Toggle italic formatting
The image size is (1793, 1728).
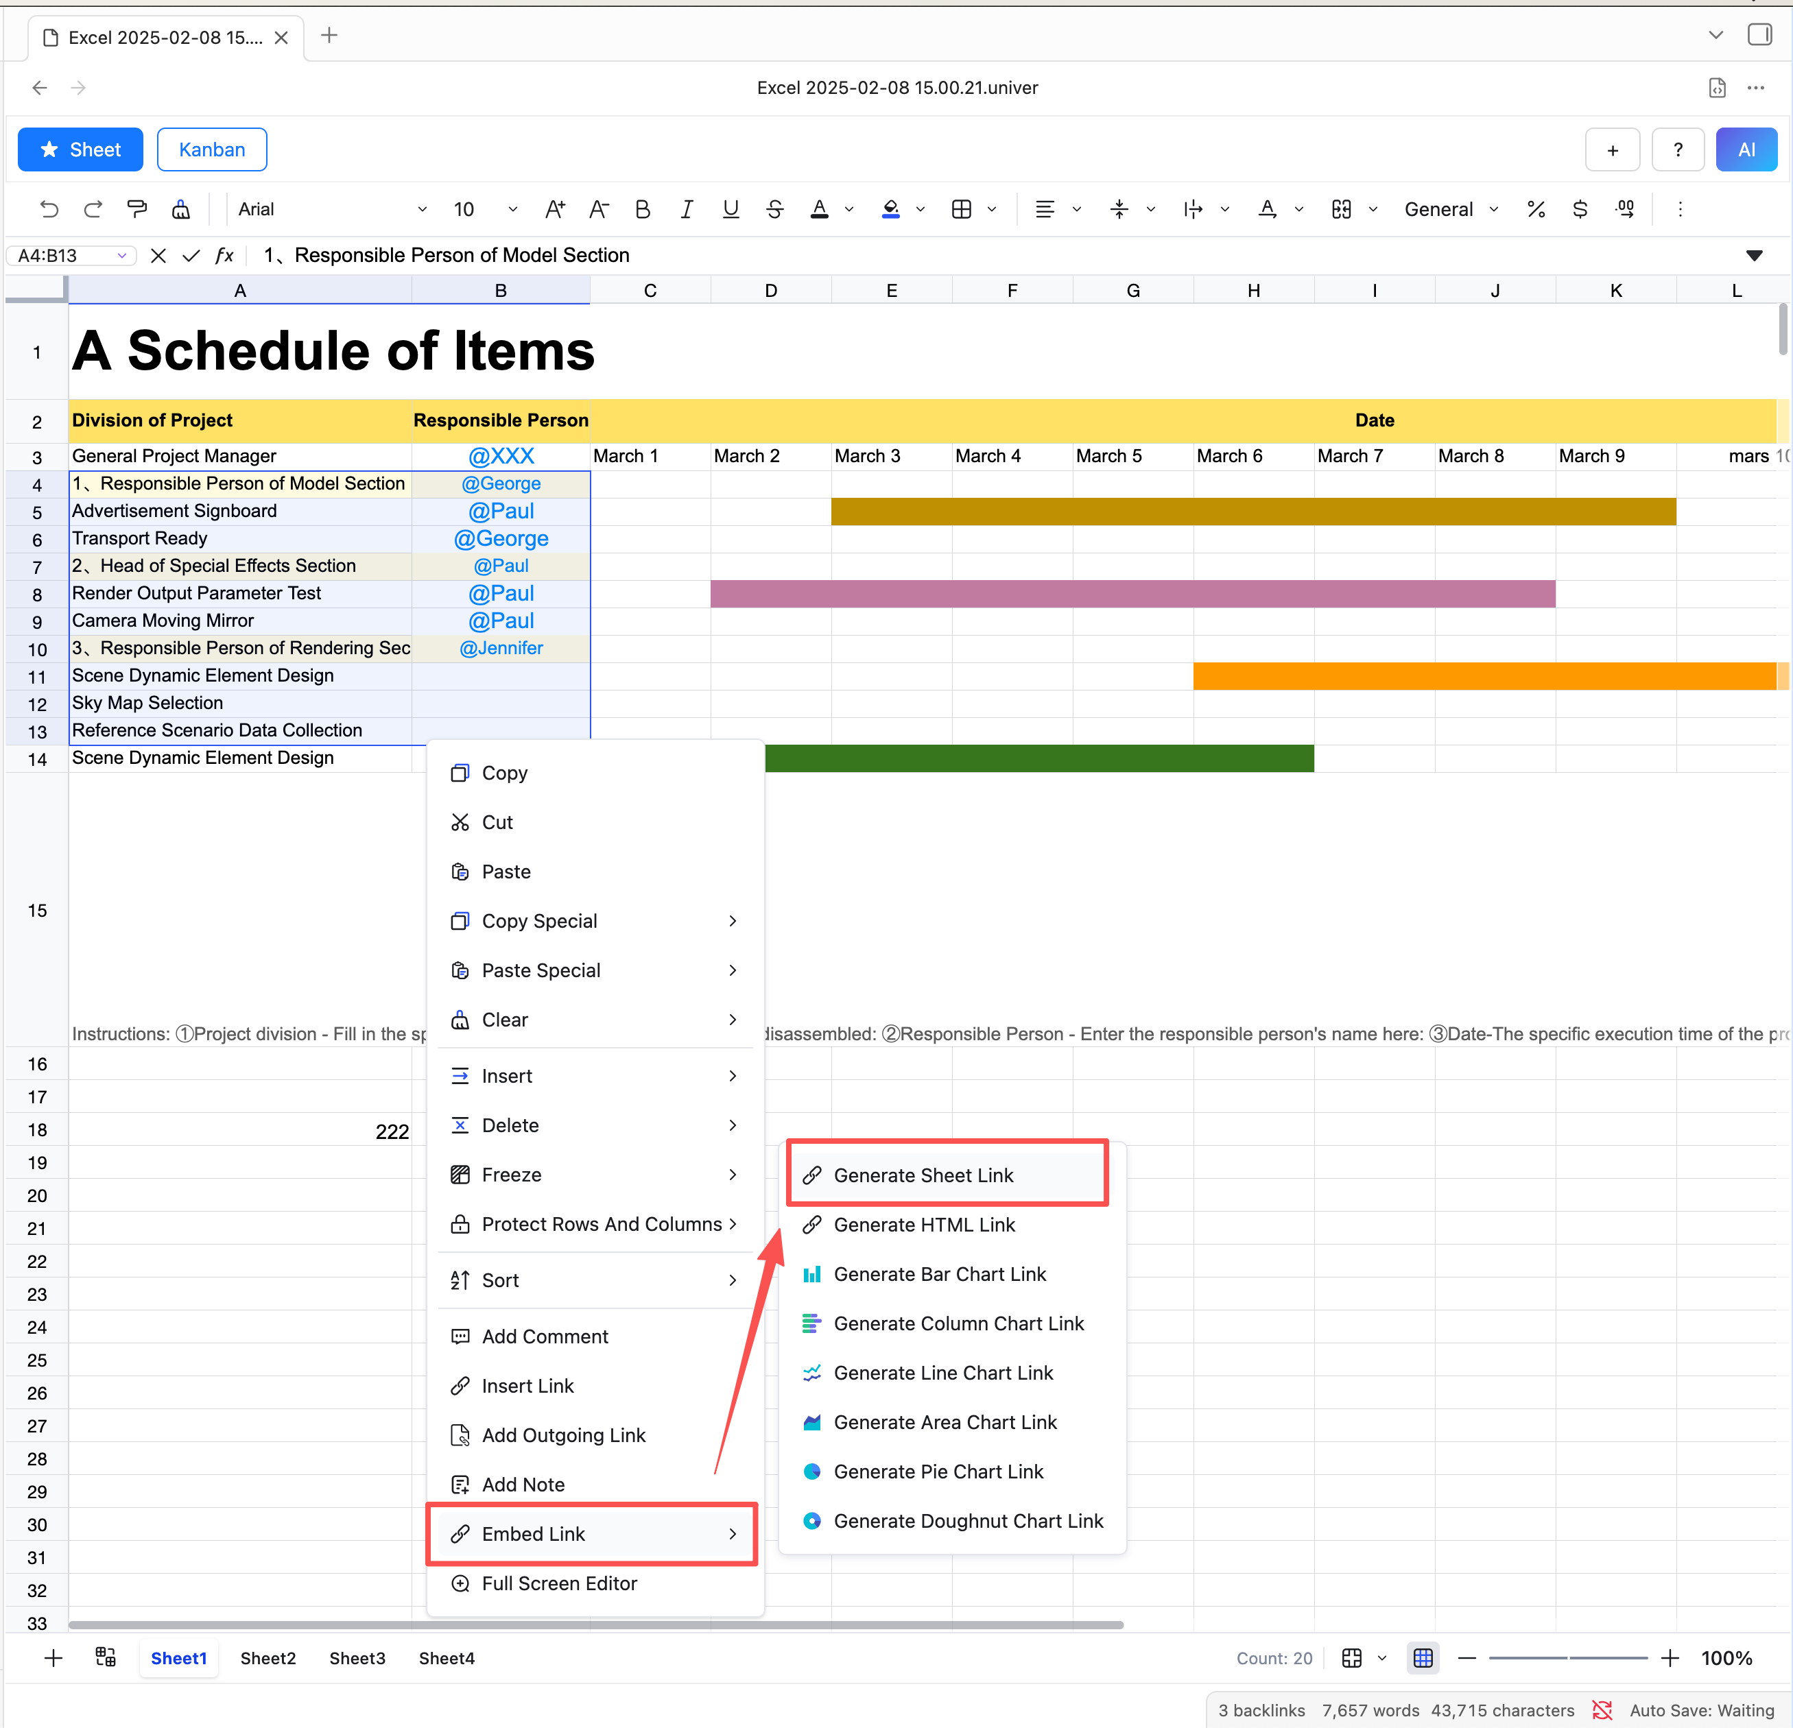pyautogui.click(x=686, y=209)
